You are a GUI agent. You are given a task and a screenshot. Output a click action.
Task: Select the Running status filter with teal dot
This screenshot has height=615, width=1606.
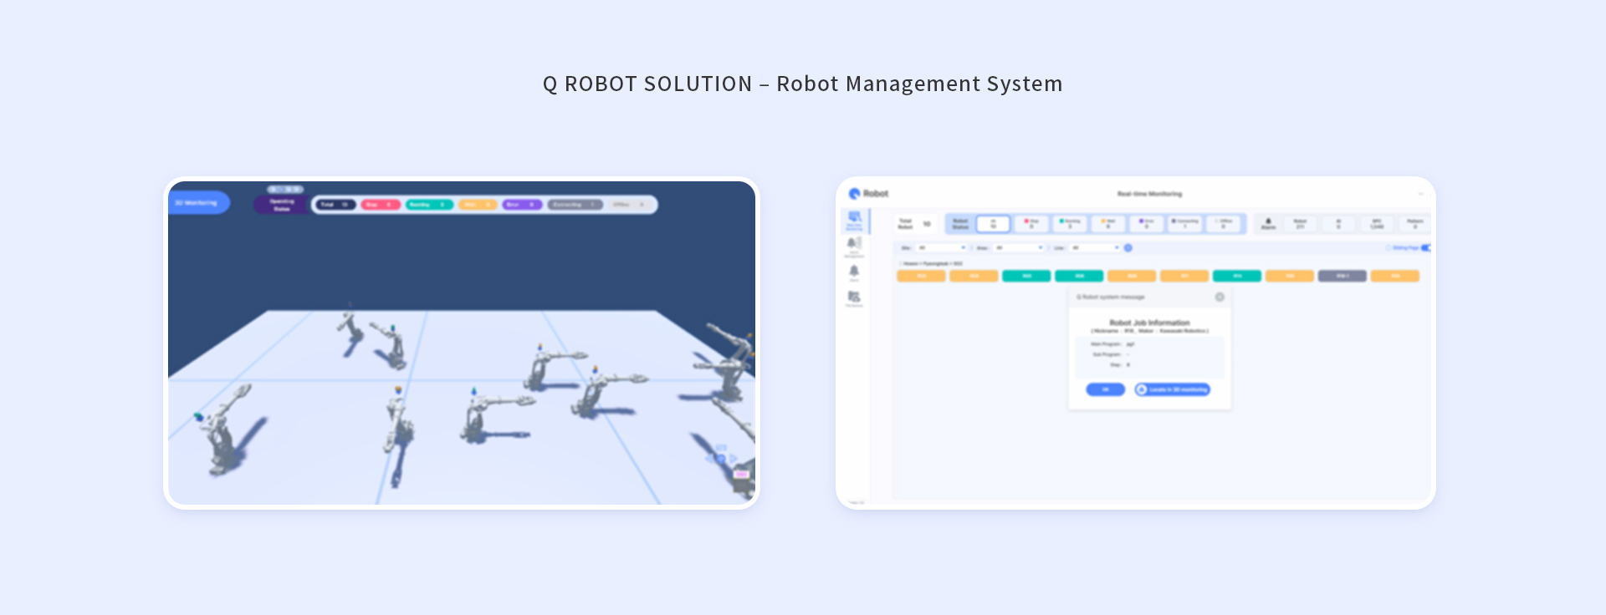[x=1070, y=223]
